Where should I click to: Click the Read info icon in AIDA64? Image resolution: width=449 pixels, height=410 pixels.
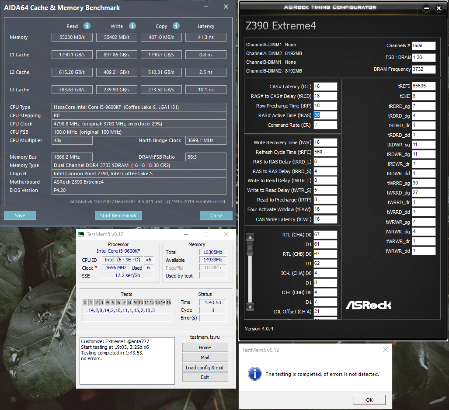click(x=87, y=26)
